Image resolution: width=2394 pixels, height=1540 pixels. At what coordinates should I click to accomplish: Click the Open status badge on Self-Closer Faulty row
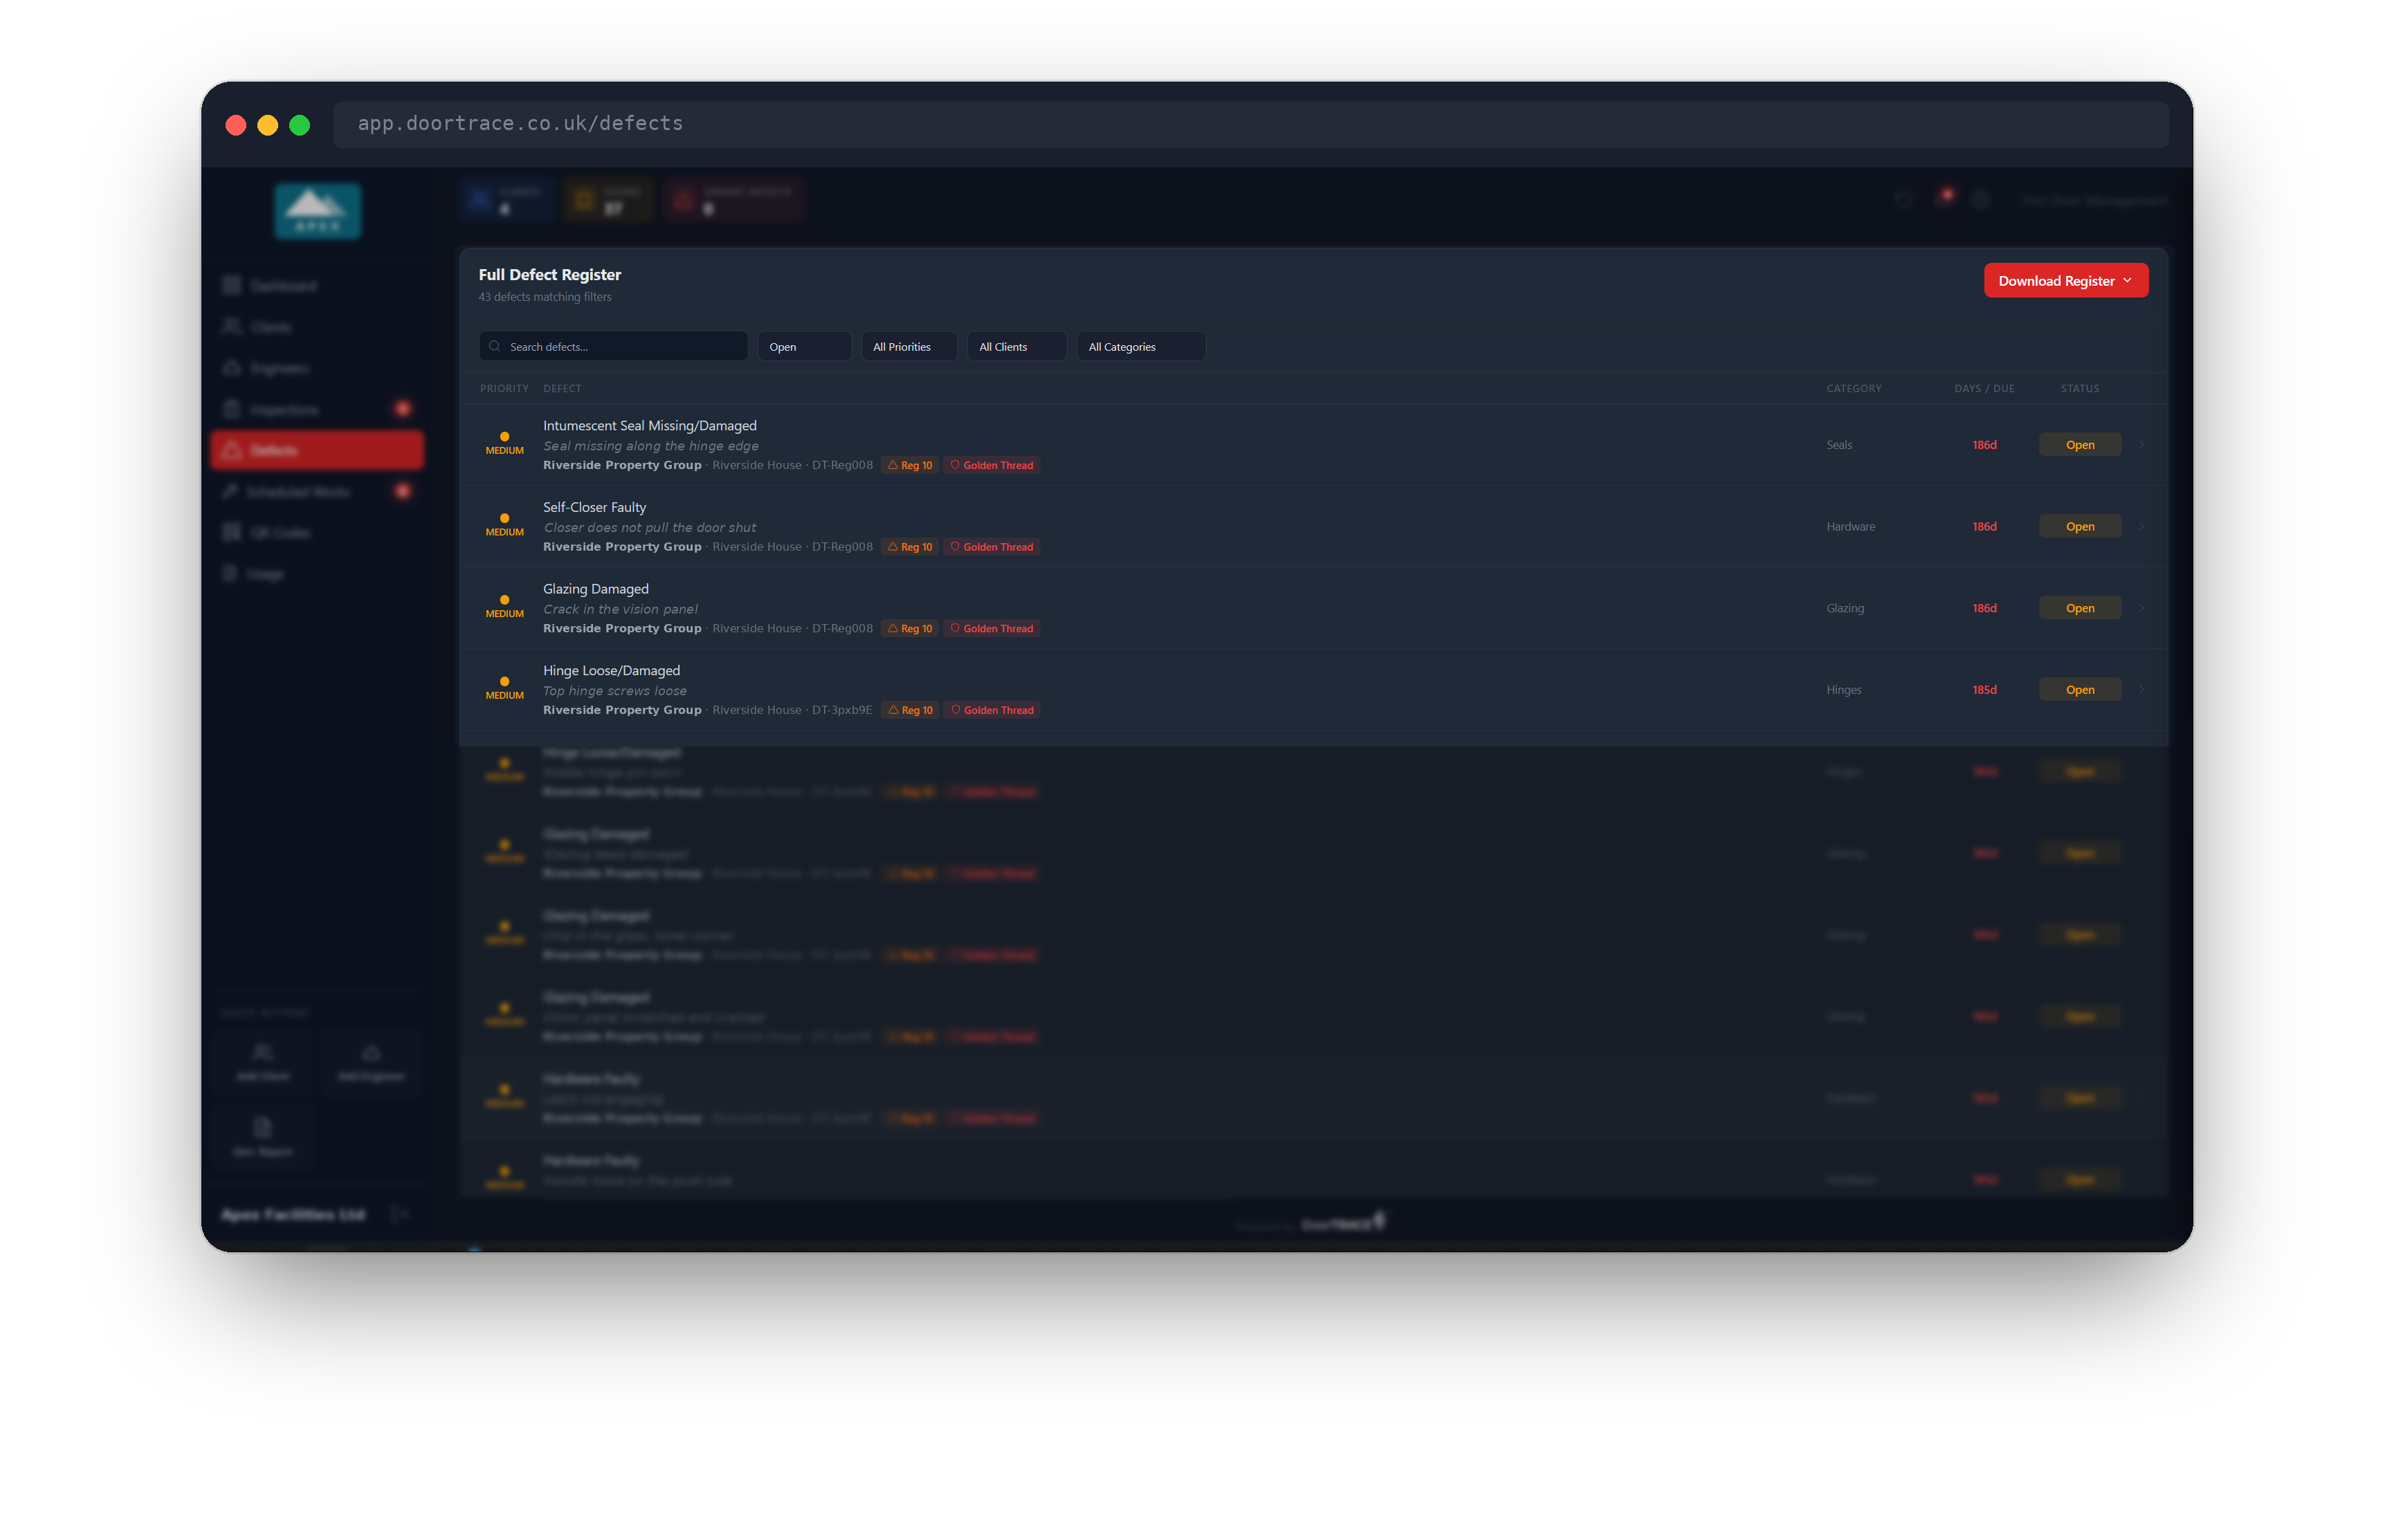(x=2080, y=527)
